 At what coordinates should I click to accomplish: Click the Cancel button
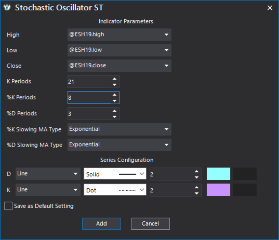pos(150,223)
